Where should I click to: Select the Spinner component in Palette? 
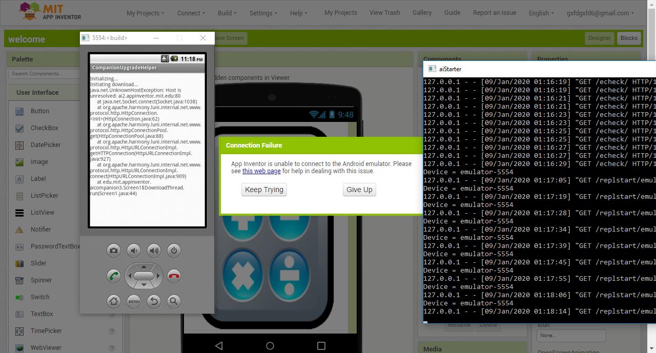tap(41, 280)
